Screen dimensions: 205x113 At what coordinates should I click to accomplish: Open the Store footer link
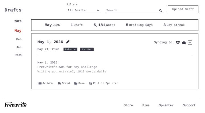[128, 105]
